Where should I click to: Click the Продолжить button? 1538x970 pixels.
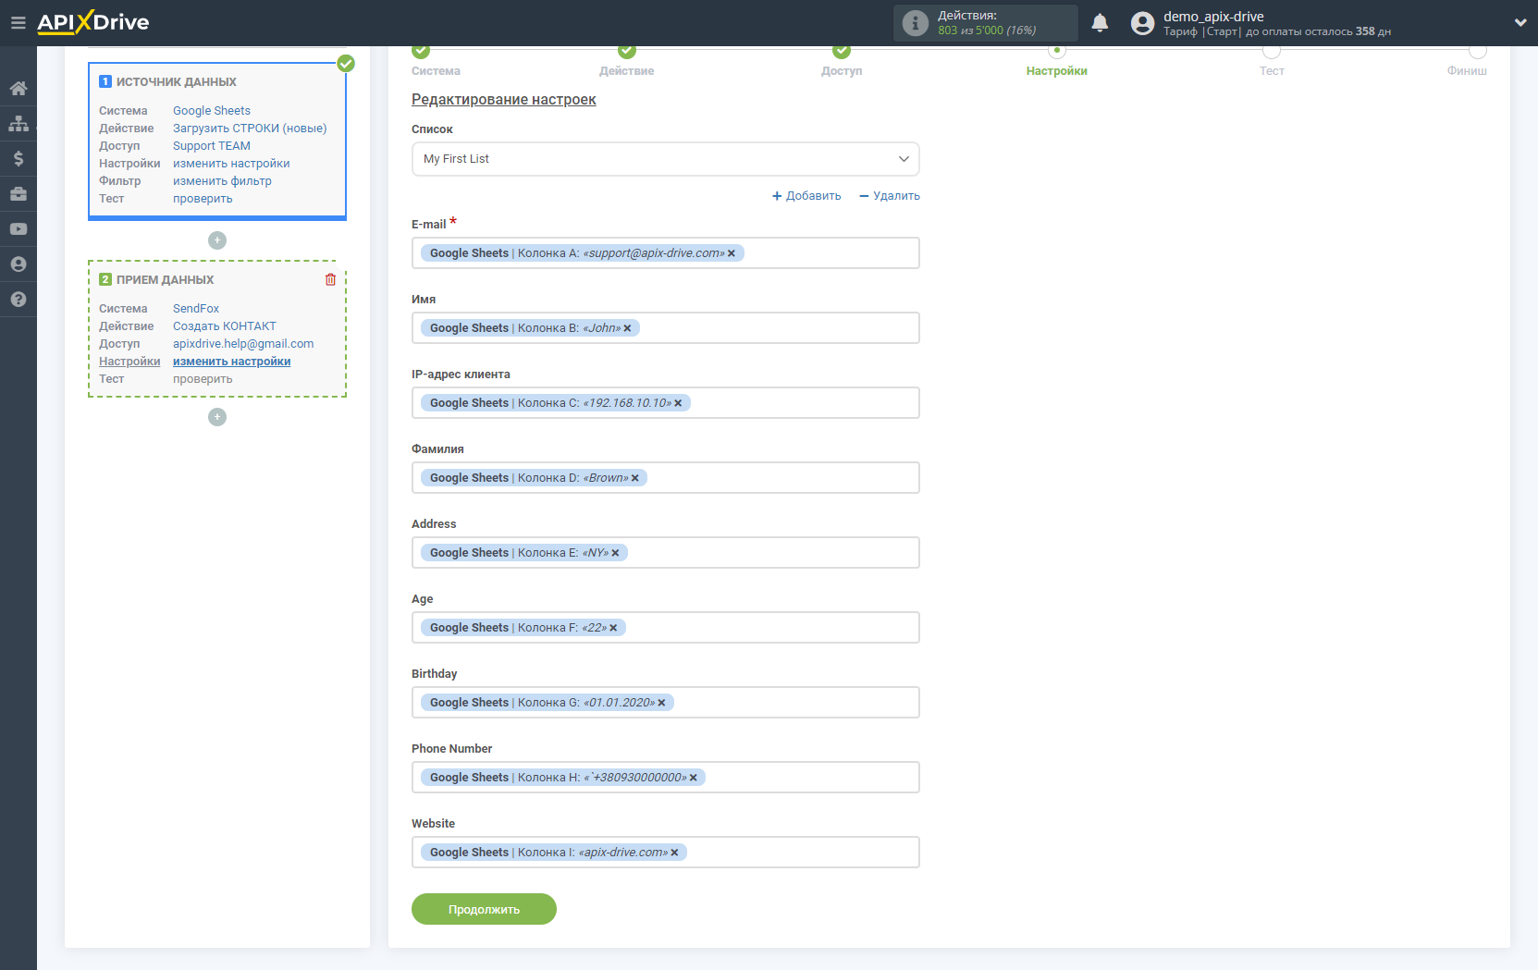click(x=484, y=909)
